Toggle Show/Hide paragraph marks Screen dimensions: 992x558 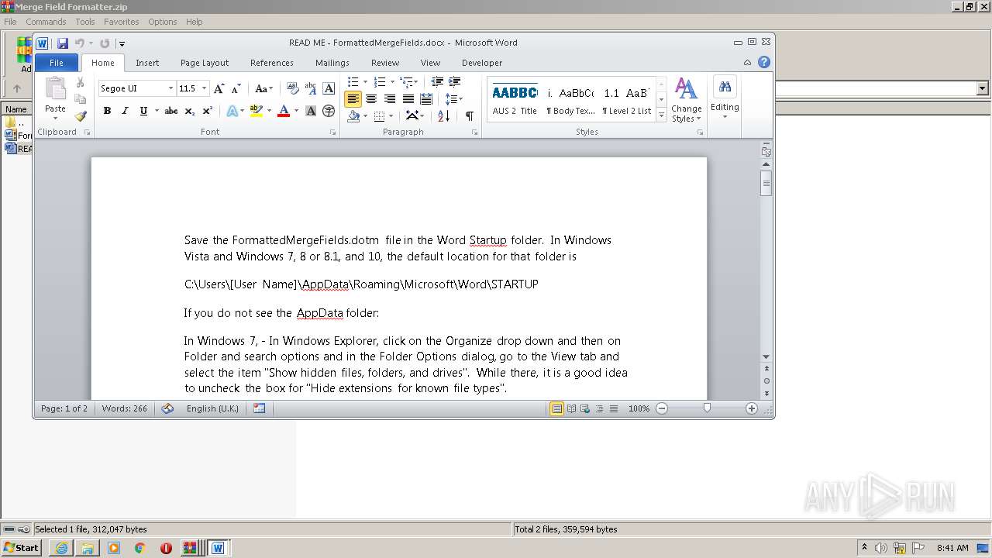coord(469,115)
